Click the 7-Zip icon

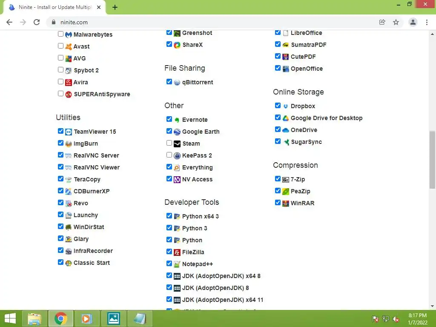pyautogui.click(x=286, y=180)
